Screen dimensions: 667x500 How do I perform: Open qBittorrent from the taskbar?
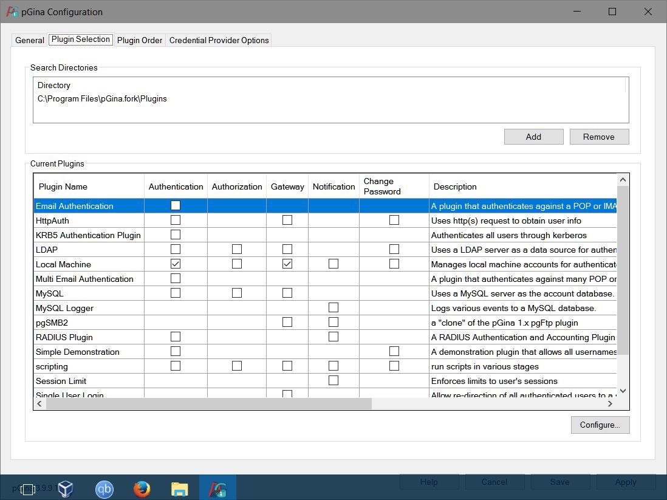pyautogui.click(x=104, y=487)
